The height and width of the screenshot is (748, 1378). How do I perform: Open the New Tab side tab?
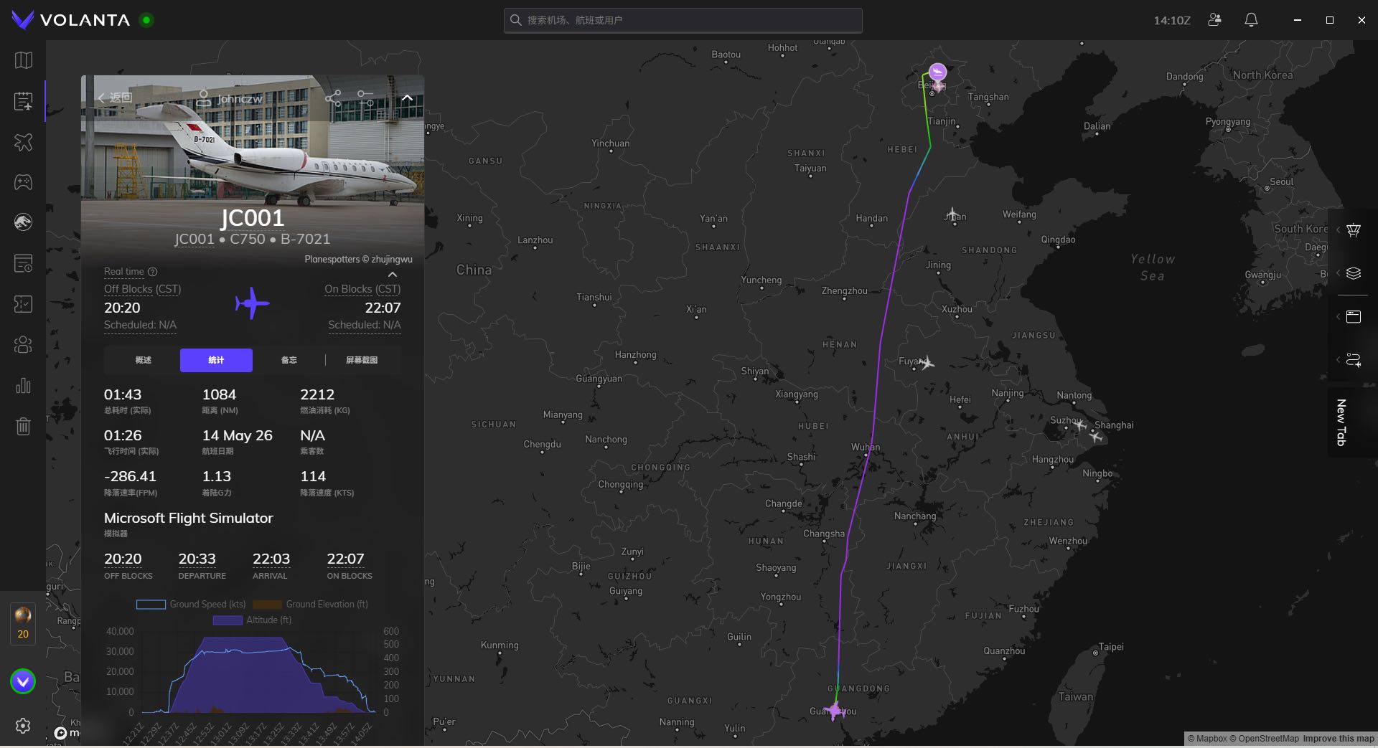coord(1341,422)
